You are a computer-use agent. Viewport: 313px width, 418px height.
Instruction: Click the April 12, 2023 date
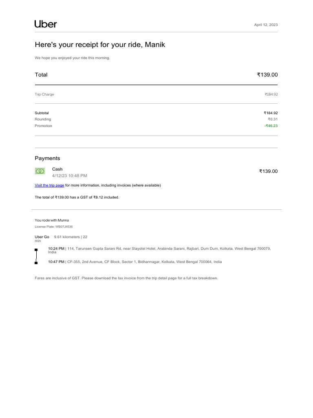tap(266, 25)
